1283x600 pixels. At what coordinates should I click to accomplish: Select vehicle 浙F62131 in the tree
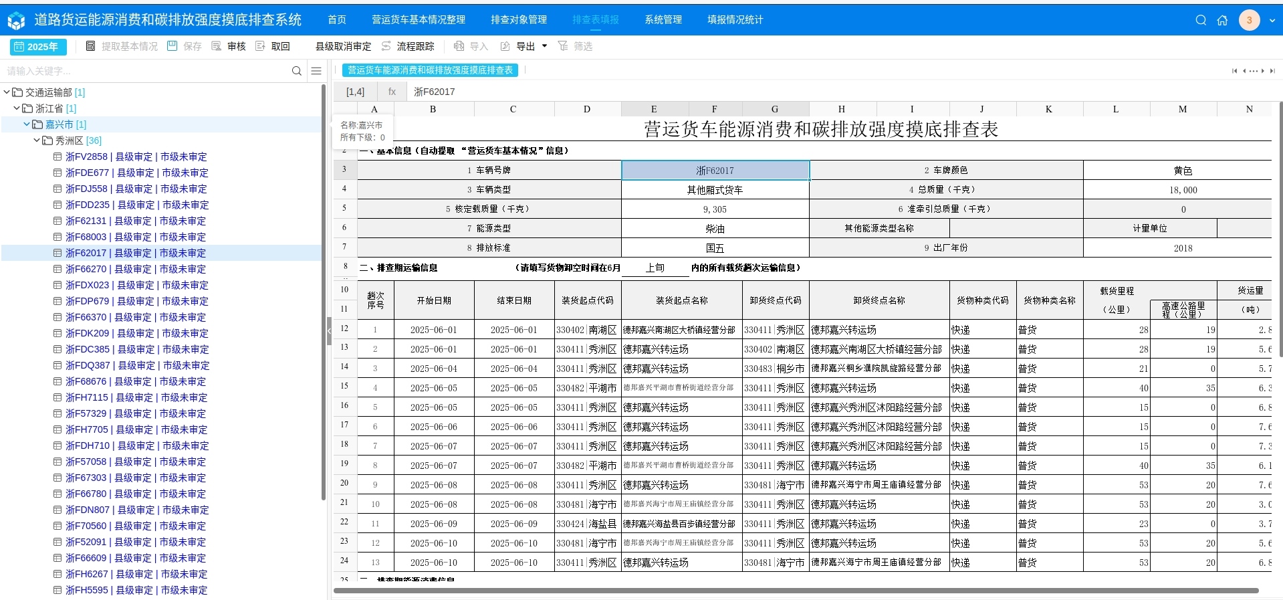pyautogui.click(x=136, y=221)
